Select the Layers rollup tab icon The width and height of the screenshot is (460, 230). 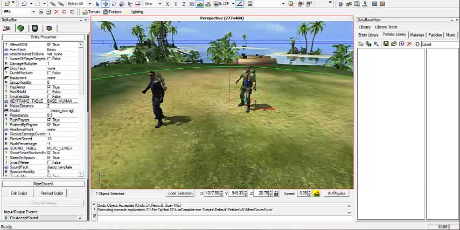point(49,28)
